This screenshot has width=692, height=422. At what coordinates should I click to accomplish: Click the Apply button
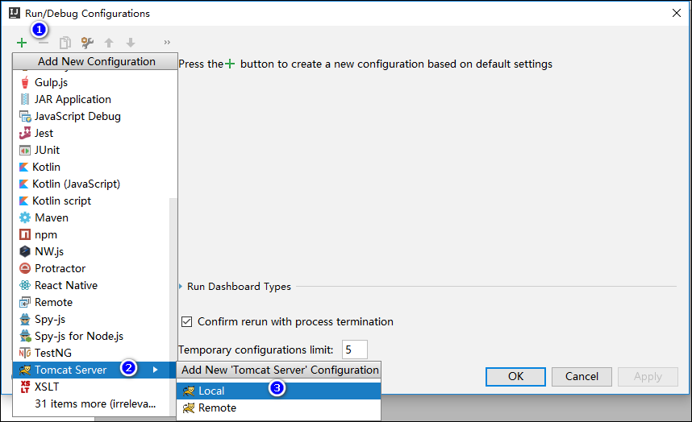click(x=648, y=377)
